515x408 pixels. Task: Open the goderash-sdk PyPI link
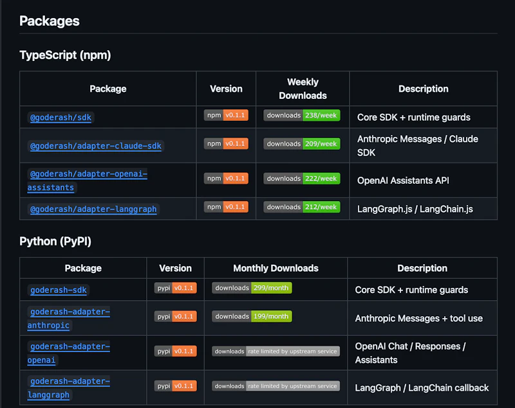tap(59, 290)
